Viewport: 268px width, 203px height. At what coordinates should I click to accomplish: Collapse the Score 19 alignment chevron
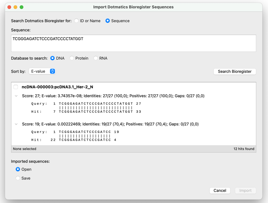coord(16,124)
